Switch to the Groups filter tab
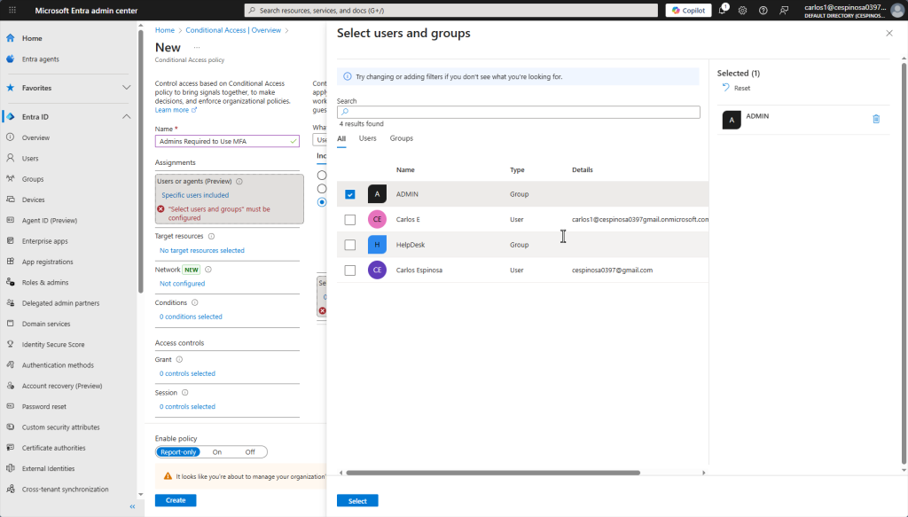Viewport: 908px width, 517px height. 401,138
